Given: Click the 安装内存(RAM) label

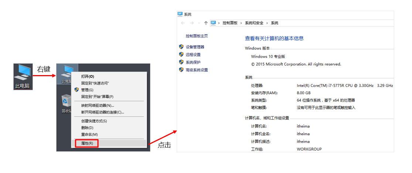Looking at the screenshot, I should (x=264, y=93).
